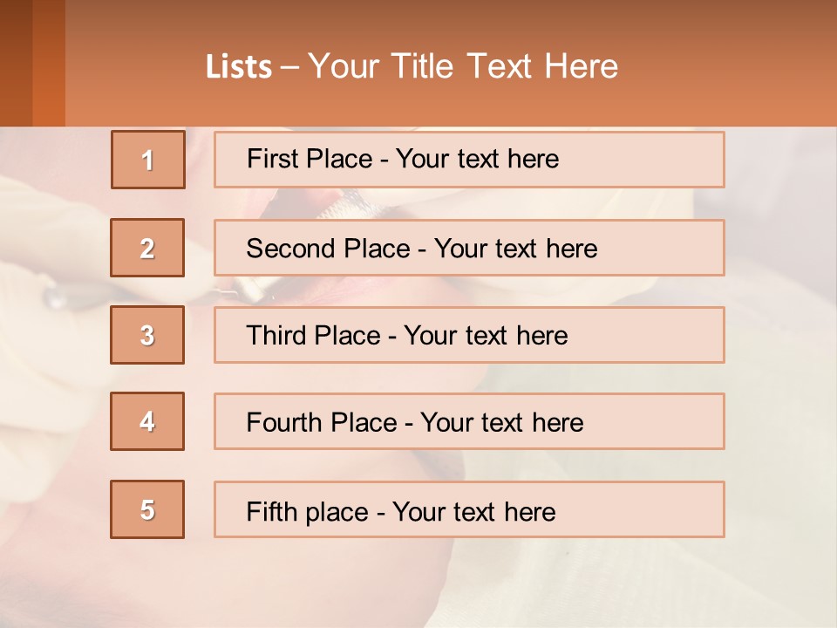The width and height of the screenshot is (837, 628).
Task: Click the number 3 box
Action: [147, 335]
